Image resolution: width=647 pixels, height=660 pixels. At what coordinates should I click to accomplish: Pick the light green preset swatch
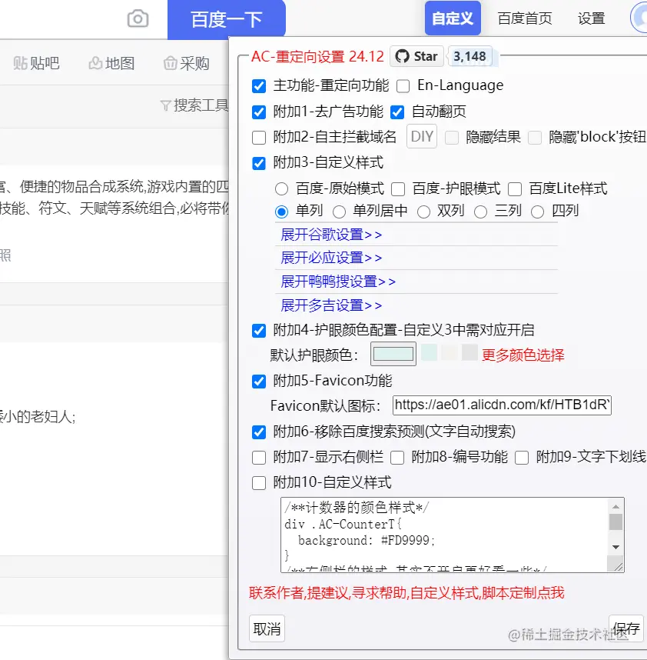pyautogui.click(x=430, y=352)
